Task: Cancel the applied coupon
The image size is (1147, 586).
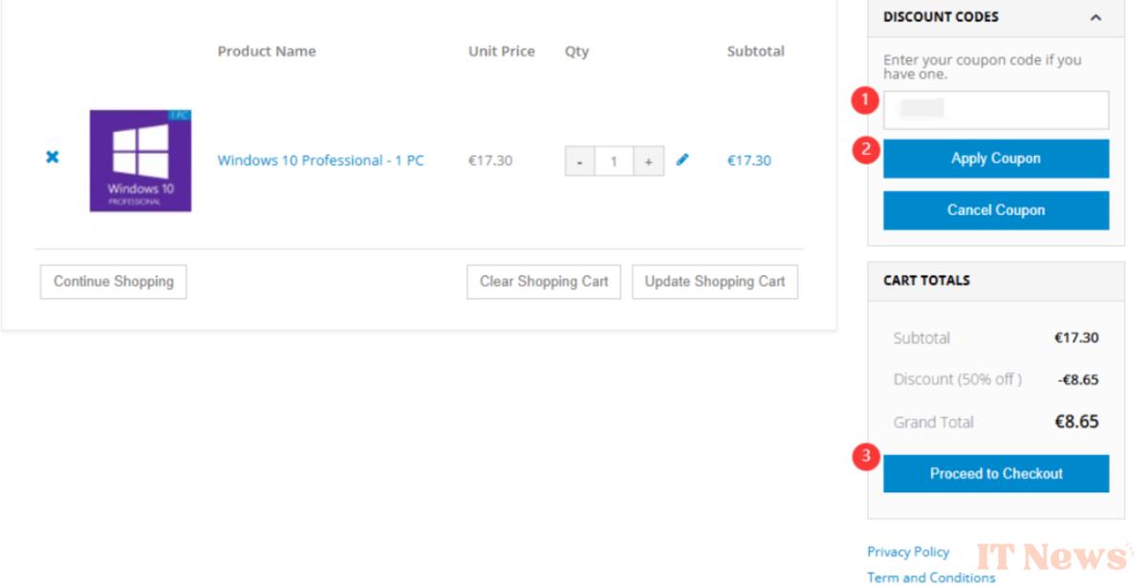Action: click(996, 210)
